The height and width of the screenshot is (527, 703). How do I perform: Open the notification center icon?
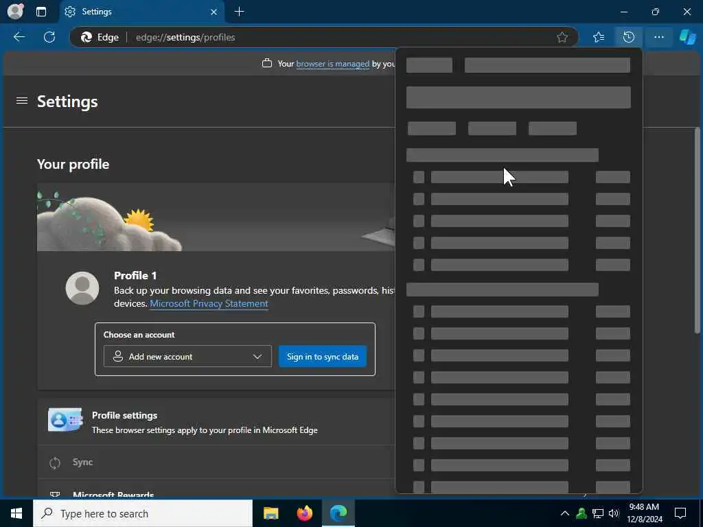[x=680, y=513]
